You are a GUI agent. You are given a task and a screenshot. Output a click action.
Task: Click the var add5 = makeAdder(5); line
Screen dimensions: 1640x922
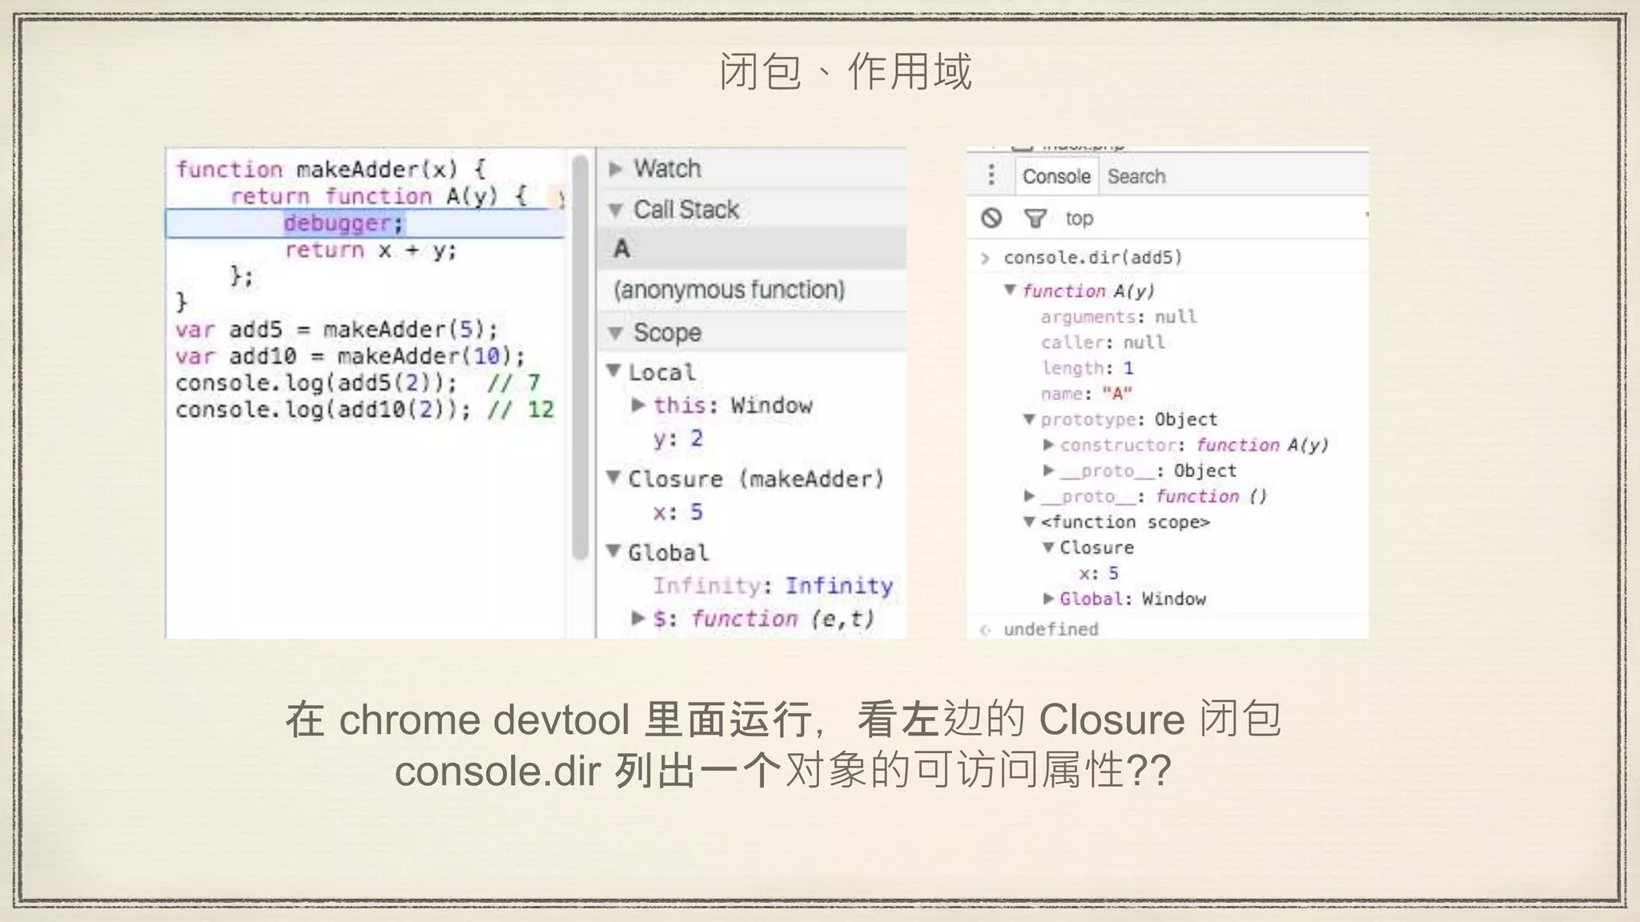336,330
